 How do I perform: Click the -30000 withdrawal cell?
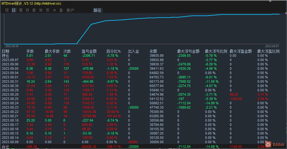(133, 107)
